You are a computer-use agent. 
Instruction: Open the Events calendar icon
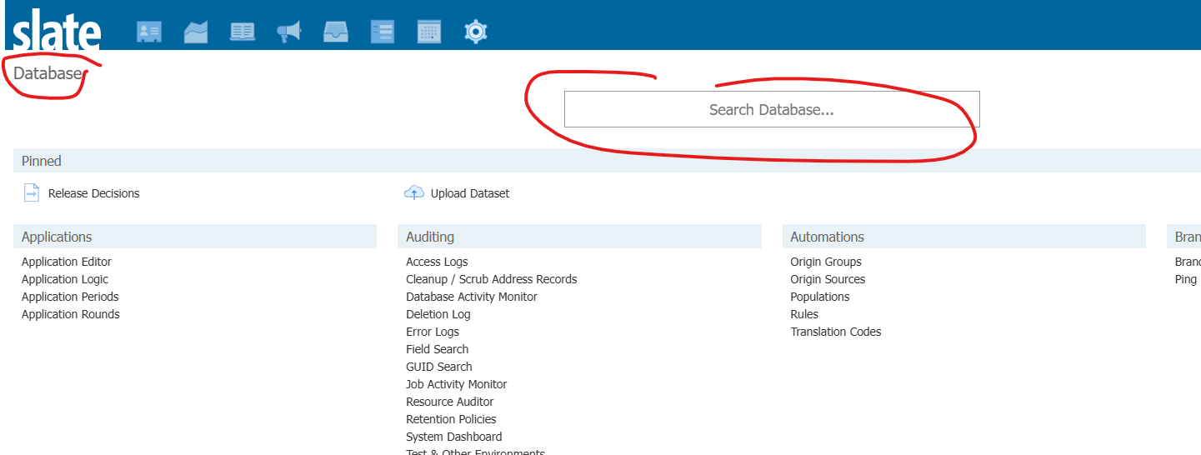tap(429, 32)
